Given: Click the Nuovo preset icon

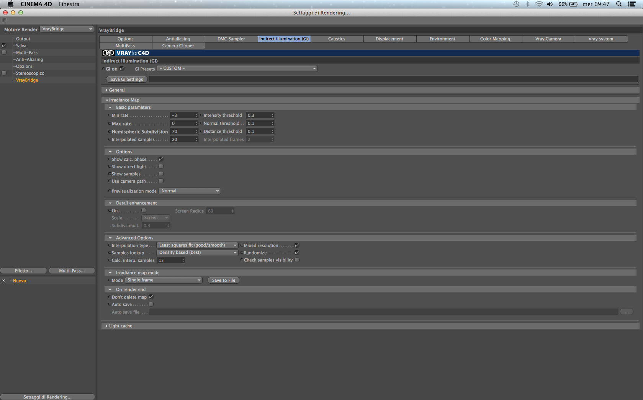Looking at the screenshot, I should coord(3,281).
